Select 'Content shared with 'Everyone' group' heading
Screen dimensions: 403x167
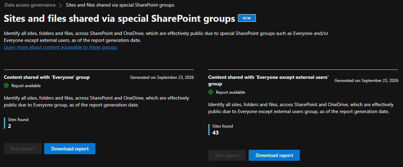(47, 77)
